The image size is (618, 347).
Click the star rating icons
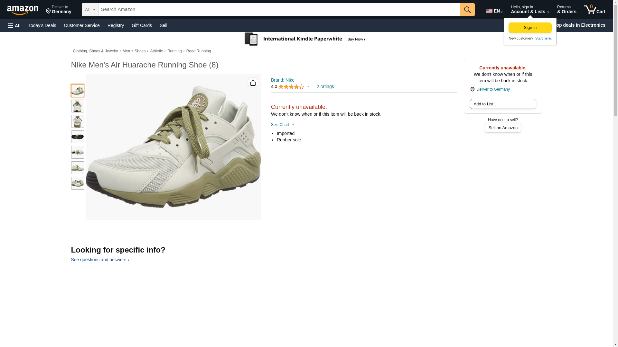point(291,87)
